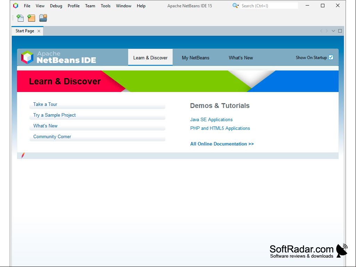Open the documents list dropdown arrow
Viewport: 356px width, 267px height.
[x=333, y=31]
